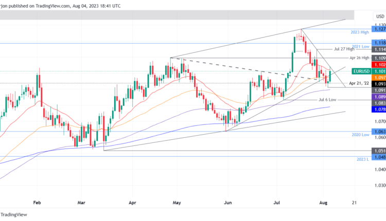Screen dimensions: 386x221
Task: Select the '2023 High' line label
Action: [359, 32]
